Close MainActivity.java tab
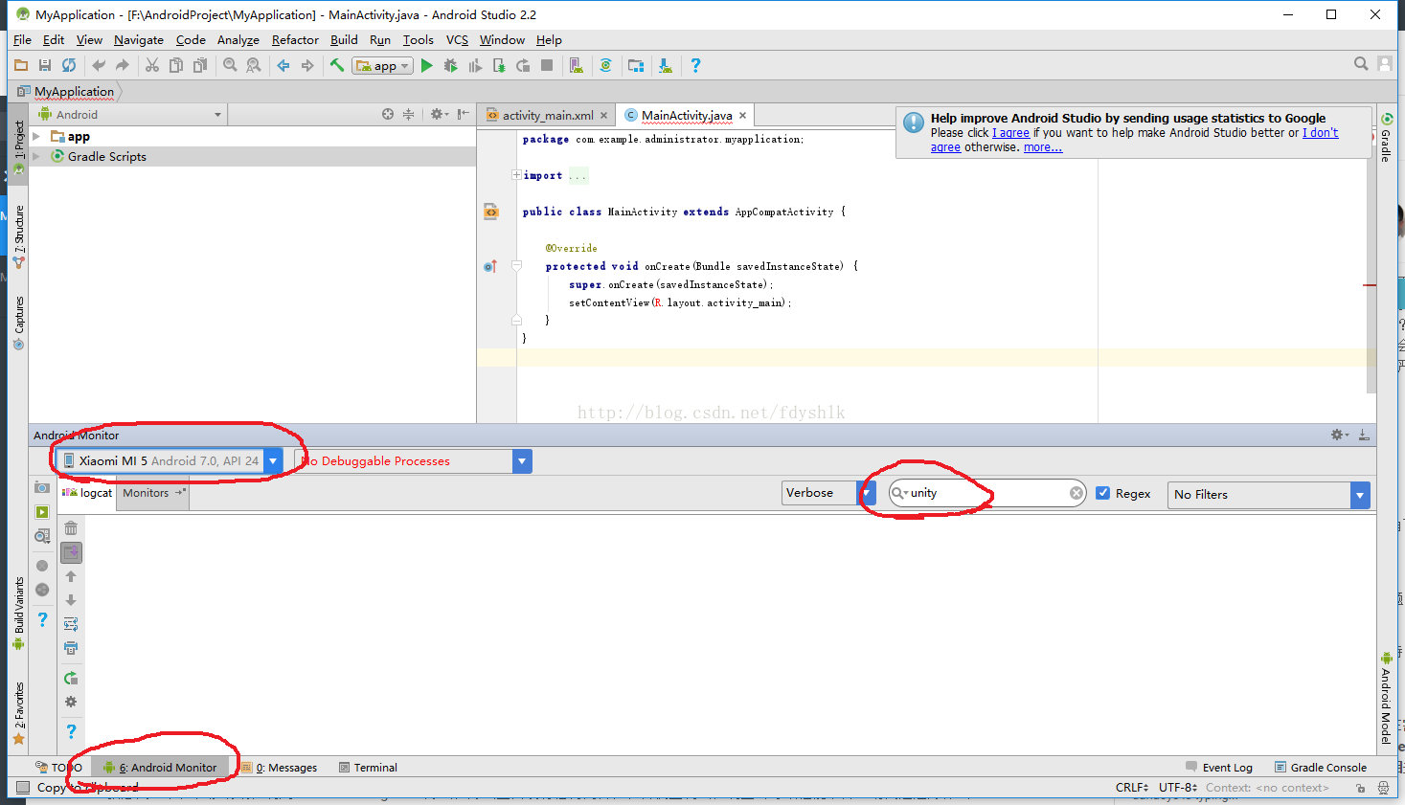 (x=742, y=115)
